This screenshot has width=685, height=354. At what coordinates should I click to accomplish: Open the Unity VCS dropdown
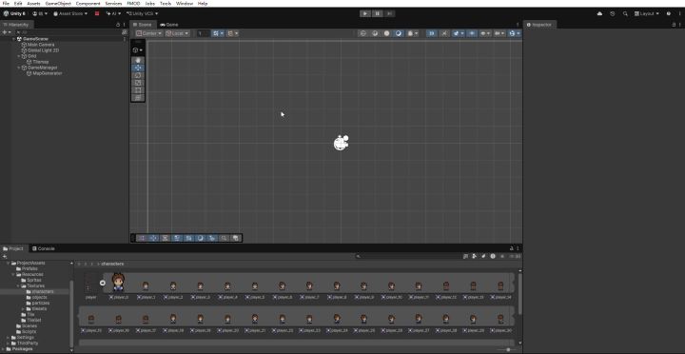(x=142, y=13)
